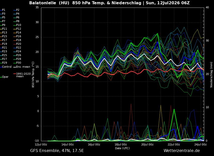Click the Date (UTC) axis title

pos(122,148)
